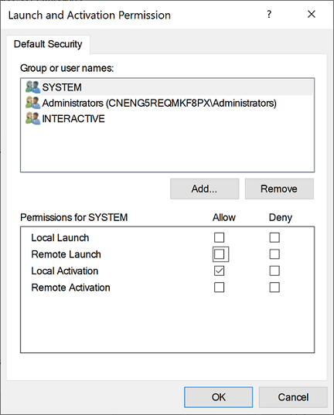Close the Launch and Activation Permission dialog
Viewport: 334px width, 415px height.
312,14
